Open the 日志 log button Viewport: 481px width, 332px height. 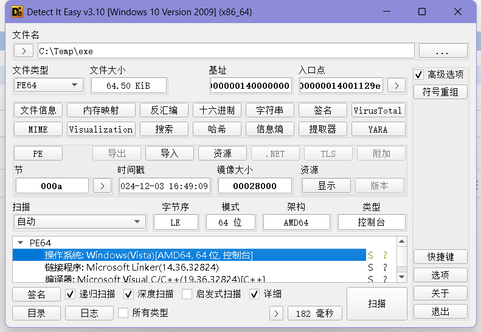tap(89, 313)
